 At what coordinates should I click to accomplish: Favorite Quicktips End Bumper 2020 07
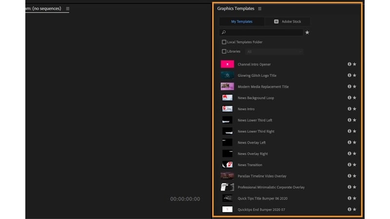[x=354, y=210]
